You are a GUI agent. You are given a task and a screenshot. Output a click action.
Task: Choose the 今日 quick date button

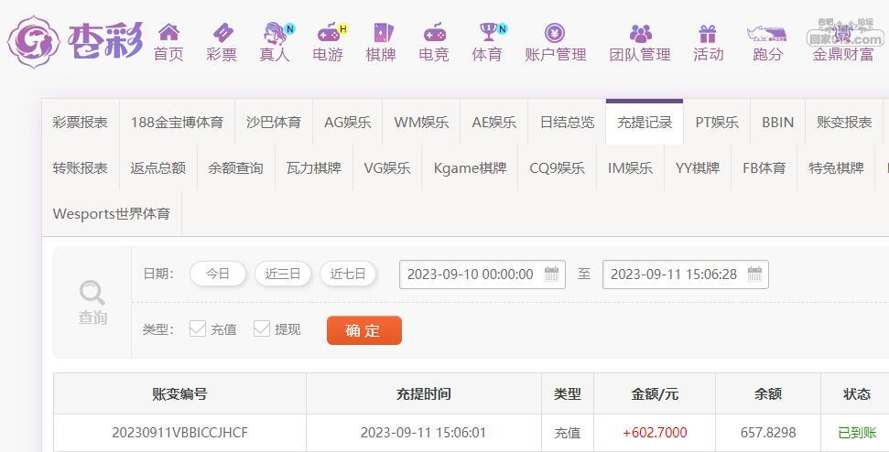[218, 274]
